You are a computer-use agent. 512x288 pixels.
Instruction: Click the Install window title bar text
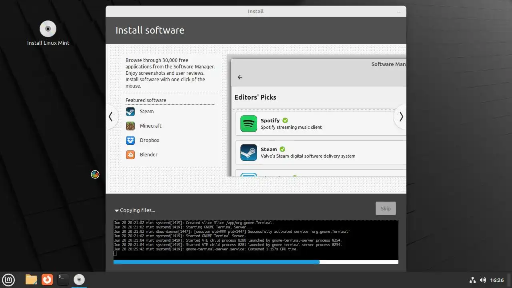coord(256,12)
